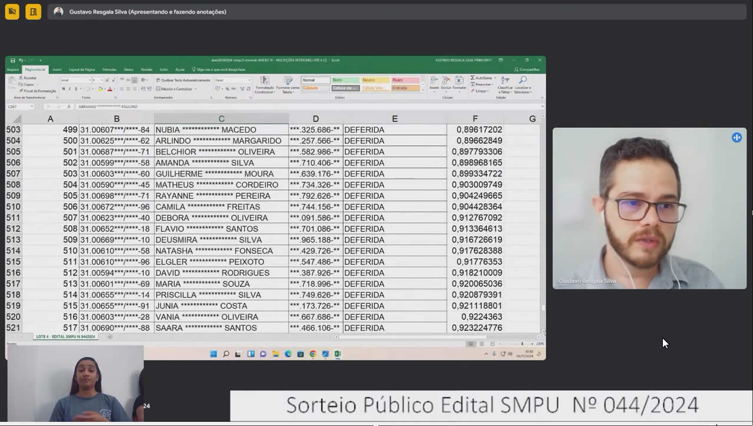Click the Formatação Condicional icon
The height and width of the screenshot is (426, 753).
[265, 80]
